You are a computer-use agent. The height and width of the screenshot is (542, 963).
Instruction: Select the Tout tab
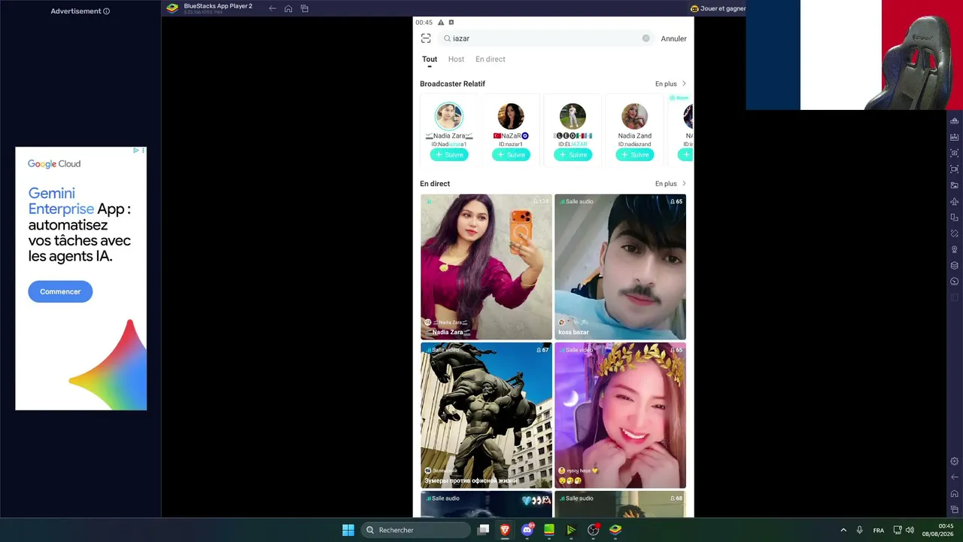[430, 59]
